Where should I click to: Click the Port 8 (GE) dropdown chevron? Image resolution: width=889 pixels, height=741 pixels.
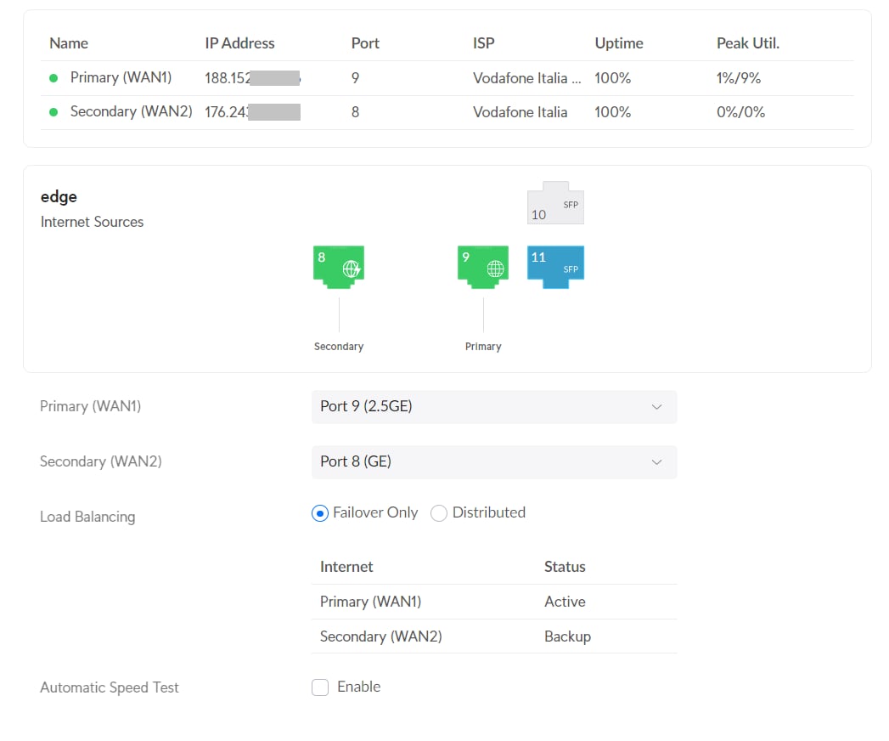(x=656, y=462)
